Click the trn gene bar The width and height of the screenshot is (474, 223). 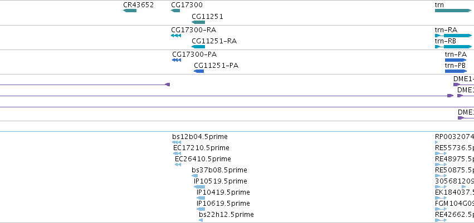pos(453,11)
